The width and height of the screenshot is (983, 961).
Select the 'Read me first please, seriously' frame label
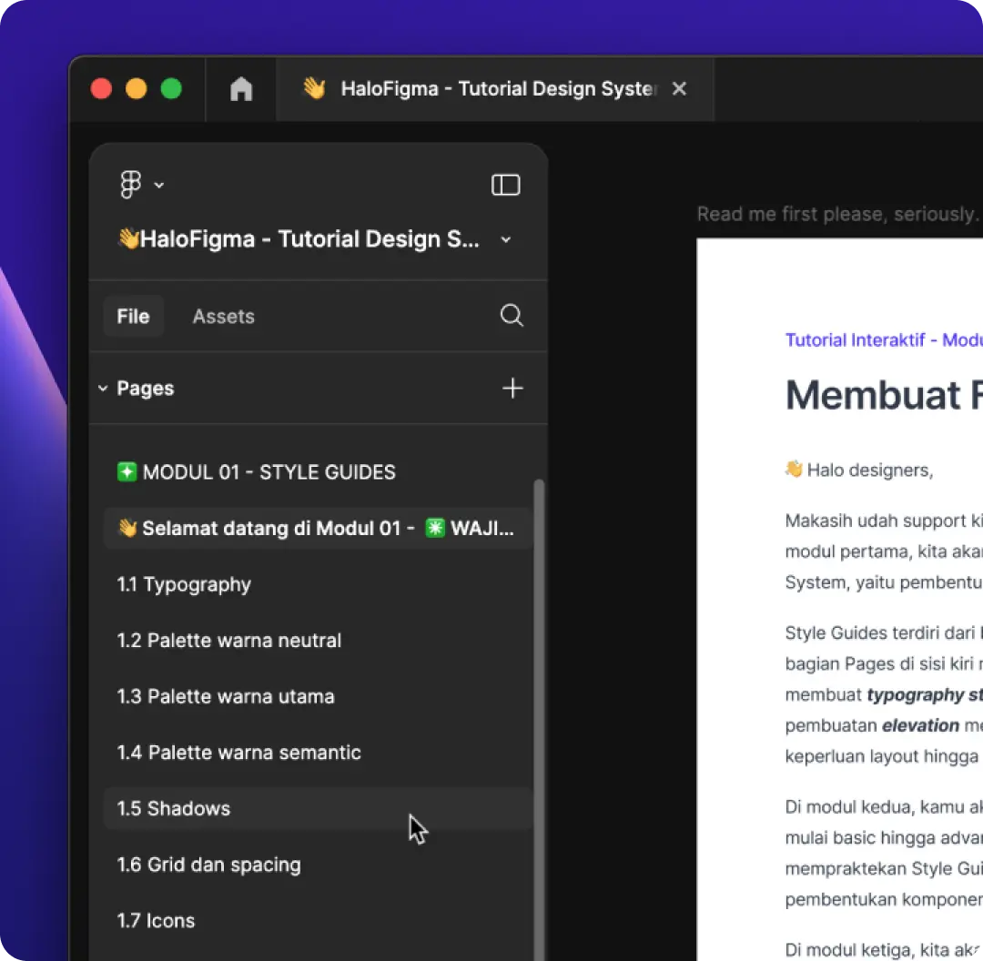point(839,215)
